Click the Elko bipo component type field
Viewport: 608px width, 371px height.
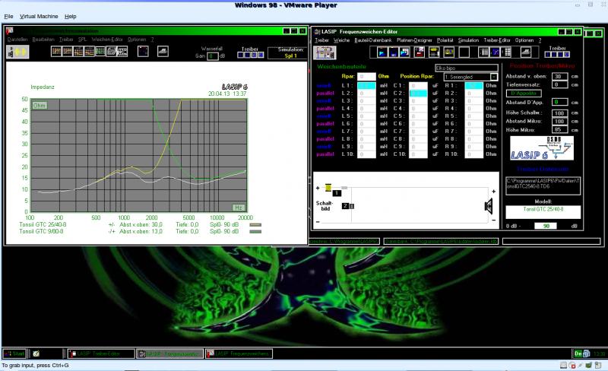point(466,68)
